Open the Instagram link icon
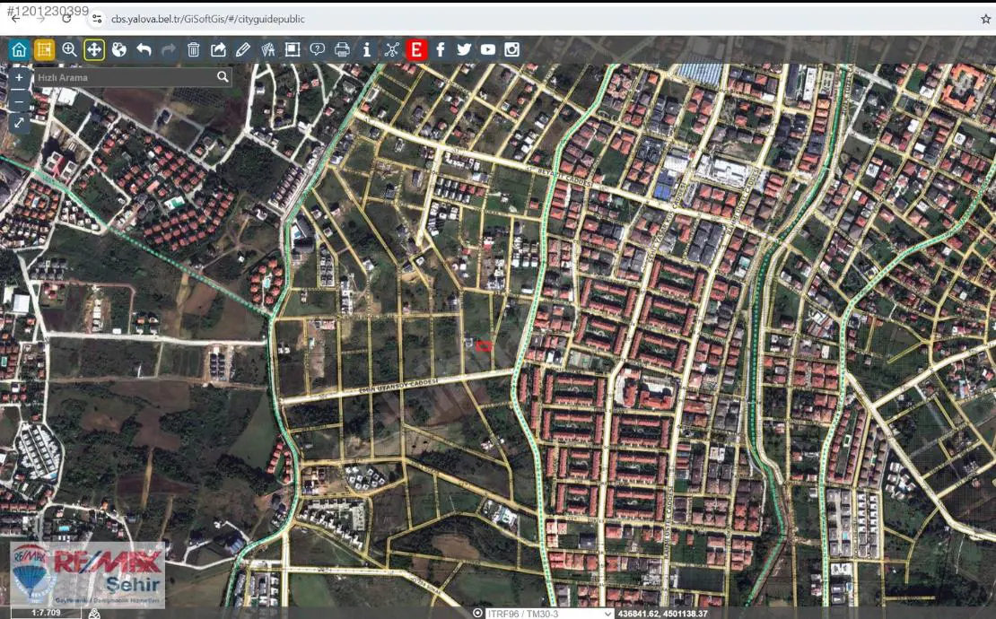 click(512, 49)
